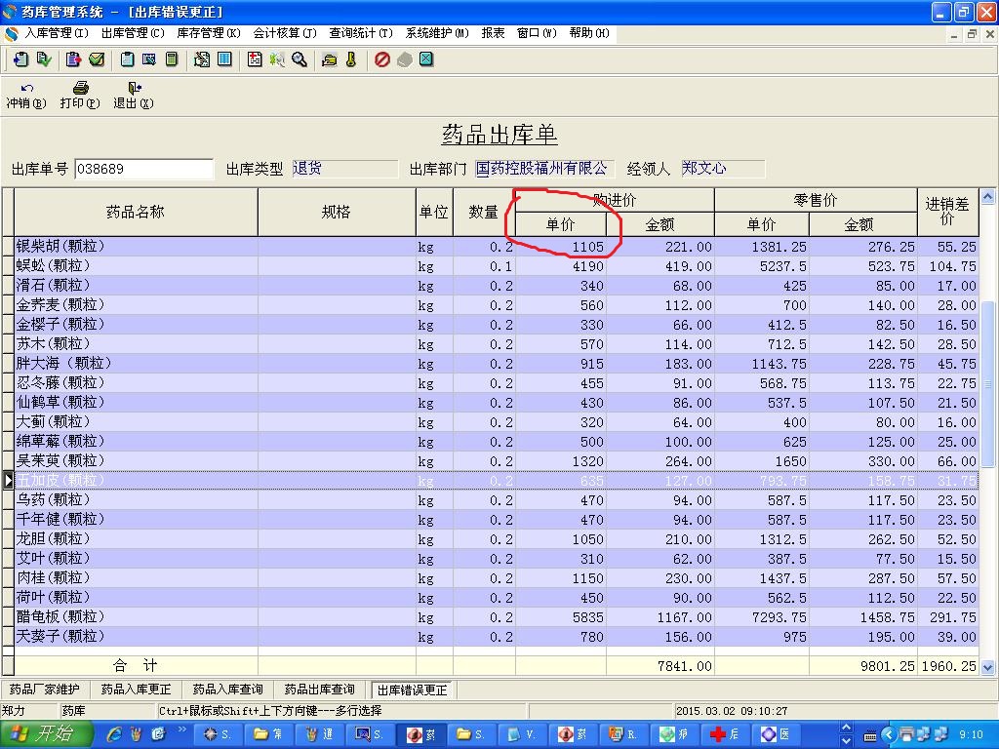Select the 滑石(颗粒) row
999x749 pixels.
[x=497, y=286]
